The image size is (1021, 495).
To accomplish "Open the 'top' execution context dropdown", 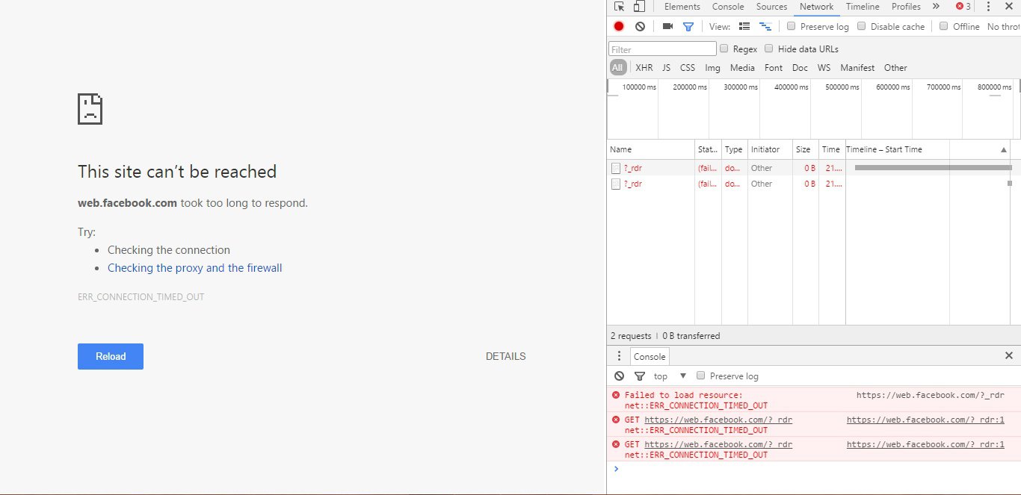I will 670,376.
